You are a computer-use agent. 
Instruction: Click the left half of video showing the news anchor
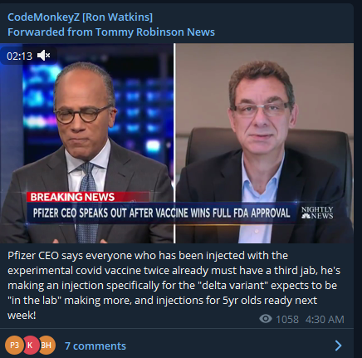click(86, 143)
